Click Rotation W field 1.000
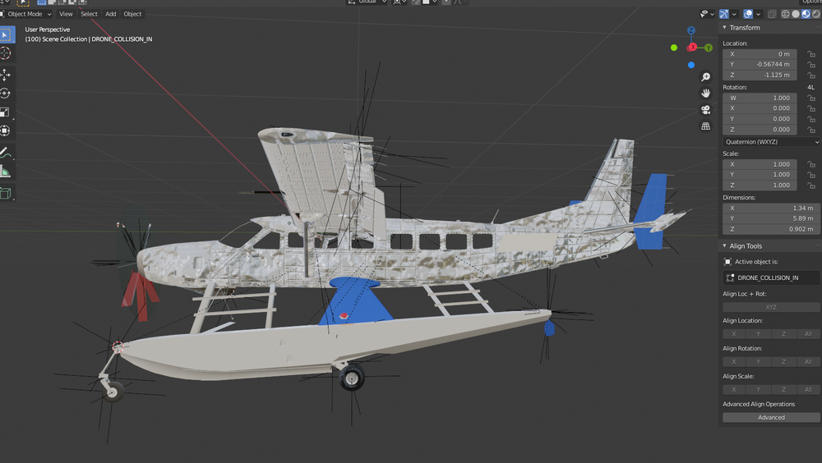The height and width of the screenshot is (463, 822). coord(760,98)
